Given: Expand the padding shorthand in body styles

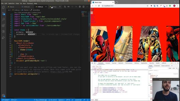Looking at the screenshot, I should pyautogui.click(x=156, y=75).
